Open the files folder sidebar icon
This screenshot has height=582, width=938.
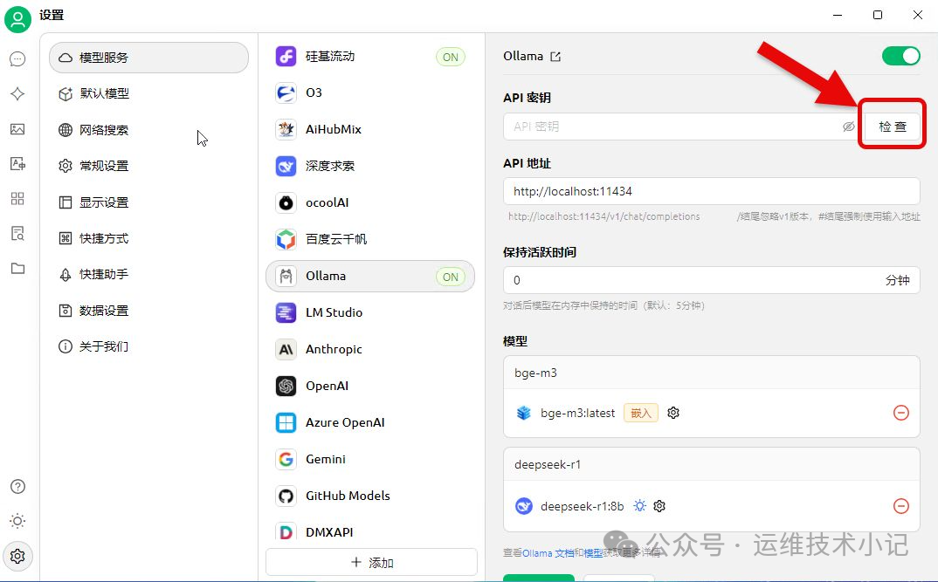point(17,268)
